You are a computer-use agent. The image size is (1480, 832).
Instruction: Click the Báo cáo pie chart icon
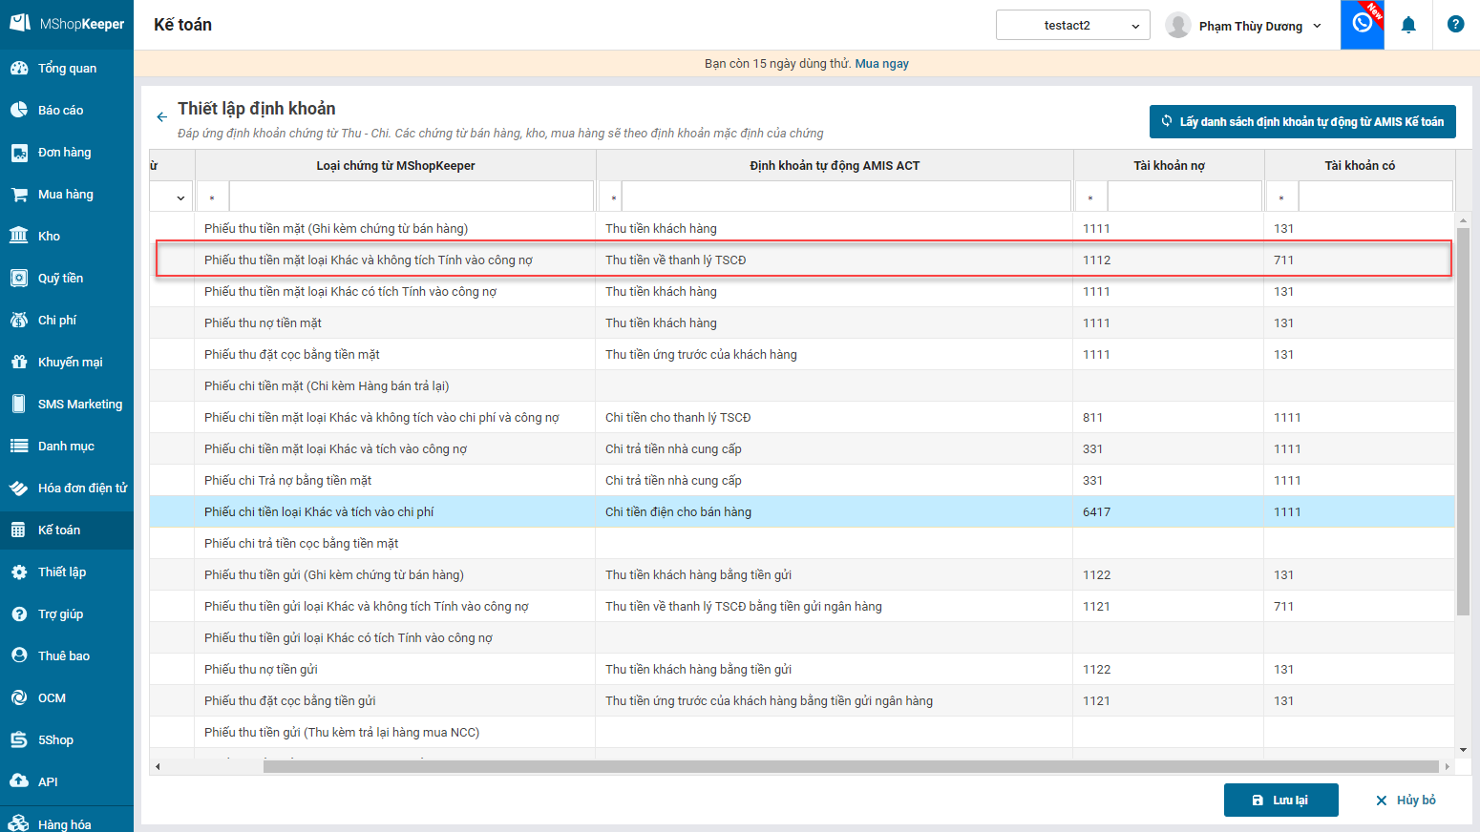pyautogui.click(x=19, y=110)
